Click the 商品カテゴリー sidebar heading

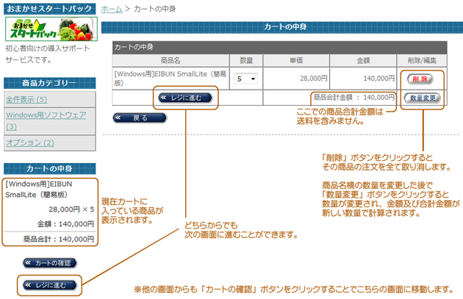50,83
